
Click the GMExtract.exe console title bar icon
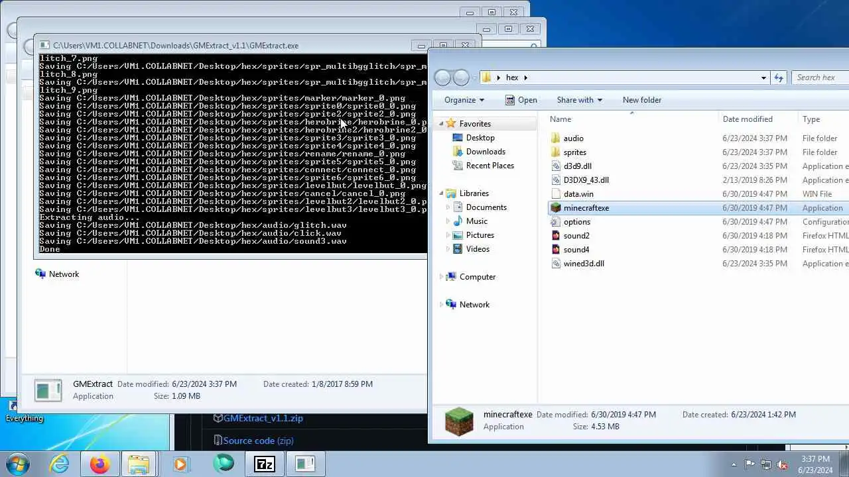tap(44, 46)
